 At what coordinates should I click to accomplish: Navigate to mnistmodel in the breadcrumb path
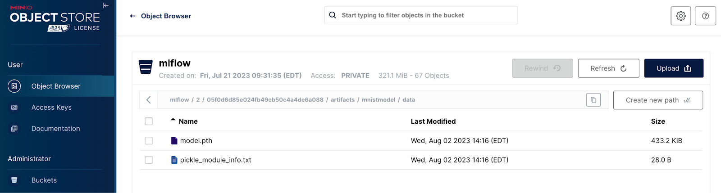[x=379, y=100]
